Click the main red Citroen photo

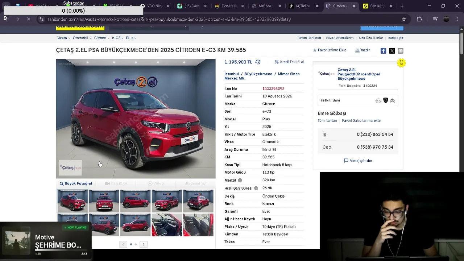pyautogui.click(x=136, y=119)
